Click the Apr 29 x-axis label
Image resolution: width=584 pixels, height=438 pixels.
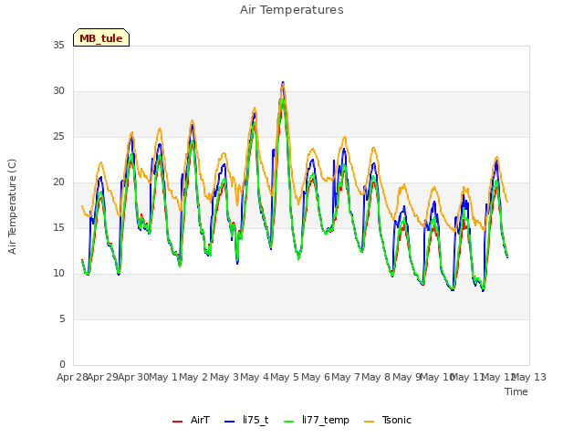pos(103,377)
